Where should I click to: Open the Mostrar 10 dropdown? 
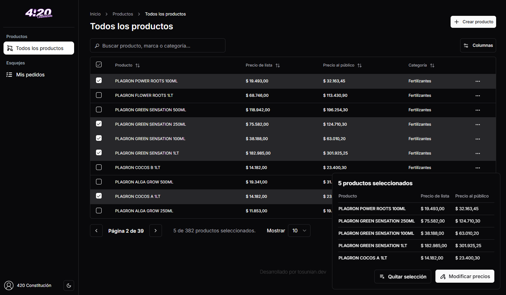pyautogui.click(x=299, y=231)
